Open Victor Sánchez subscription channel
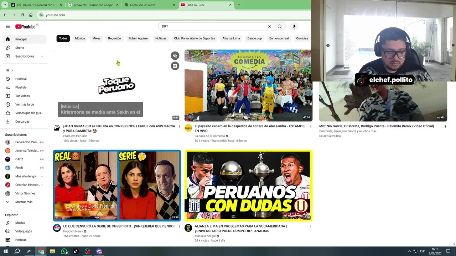The width and height of the screenshot is (456, 256). (x=24, y=193)
